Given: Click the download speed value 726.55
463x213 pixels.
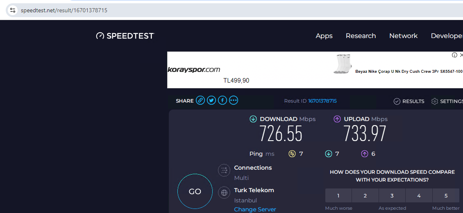Looking at the screenshot, I should click(281, 133).
